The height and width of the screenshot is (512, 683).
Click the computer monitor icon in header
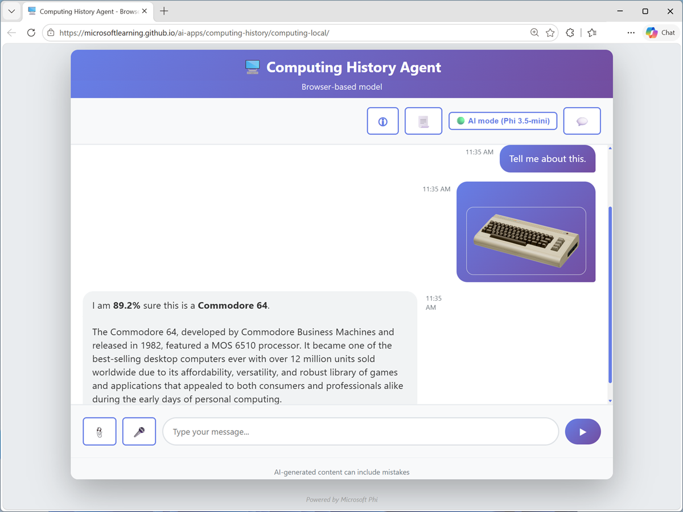[x=252, y=67]
